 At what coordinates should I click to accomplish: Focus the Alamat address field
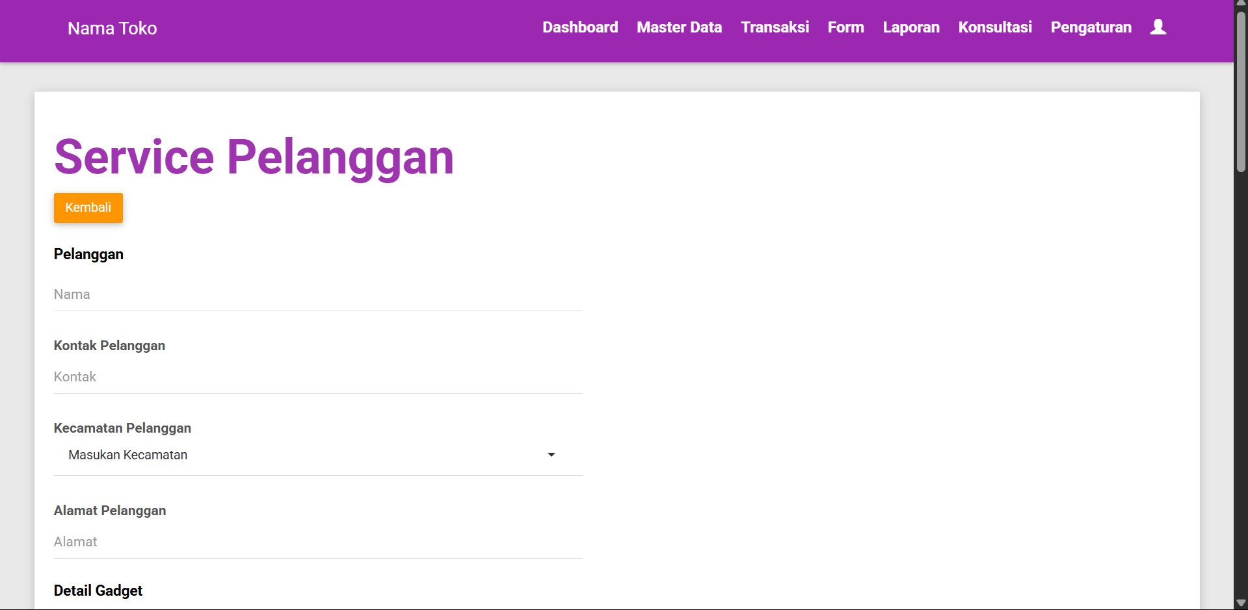coord(317,542)
